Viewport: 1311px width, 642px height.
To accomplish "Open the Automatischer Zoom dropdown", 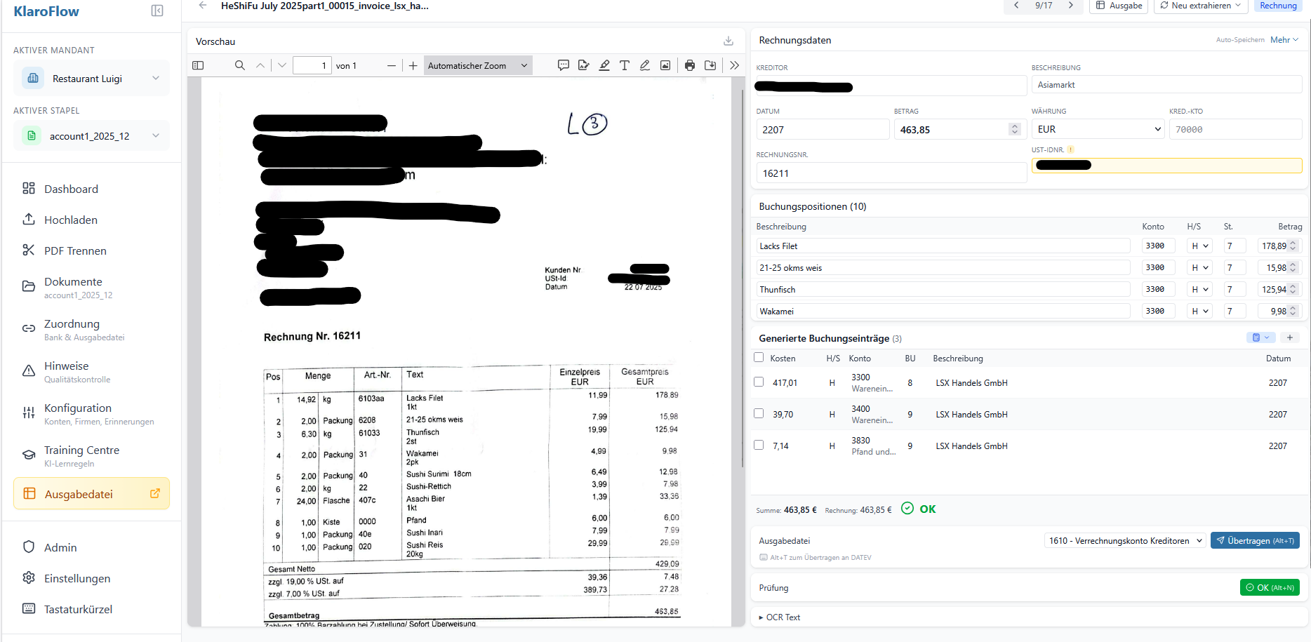I will 478,65.
